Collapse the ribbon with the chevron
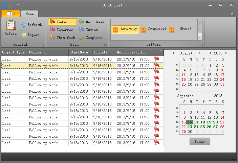The image size is (238, 163). click(232, 14)
